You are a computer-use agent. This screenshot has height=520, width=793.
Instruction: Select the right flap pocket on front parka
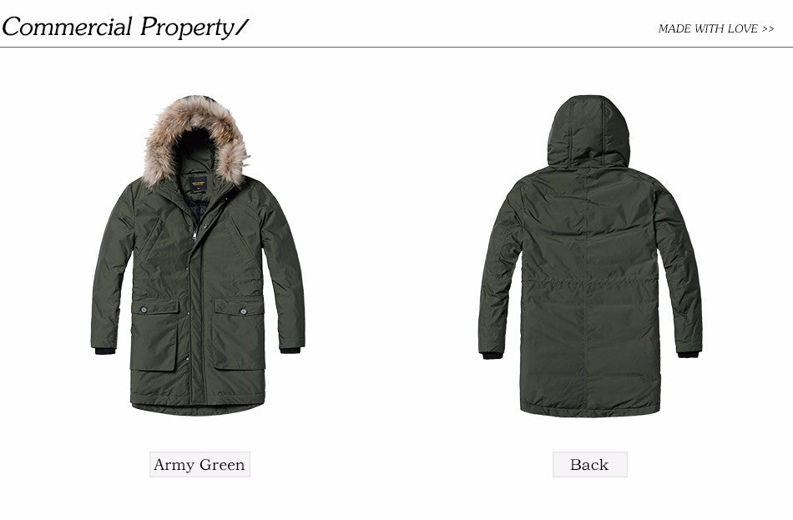[239, 334]
